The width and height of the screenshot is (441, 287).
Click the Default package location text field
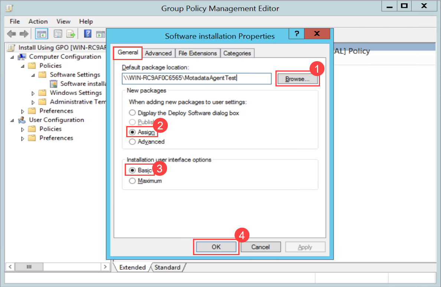coord(197,78)
